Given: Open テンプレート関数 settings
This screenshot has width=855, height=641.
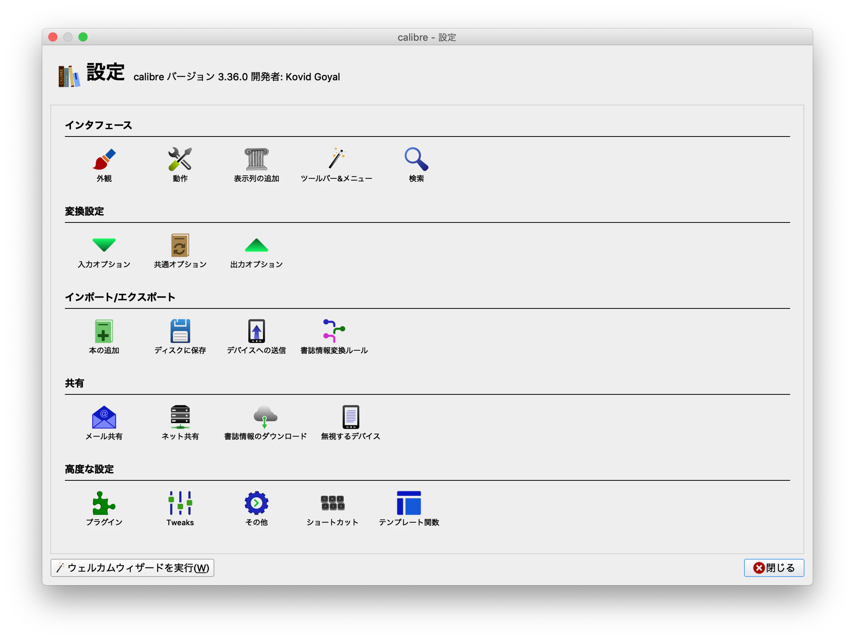Looking at the screenshot, I should [409, 509].
